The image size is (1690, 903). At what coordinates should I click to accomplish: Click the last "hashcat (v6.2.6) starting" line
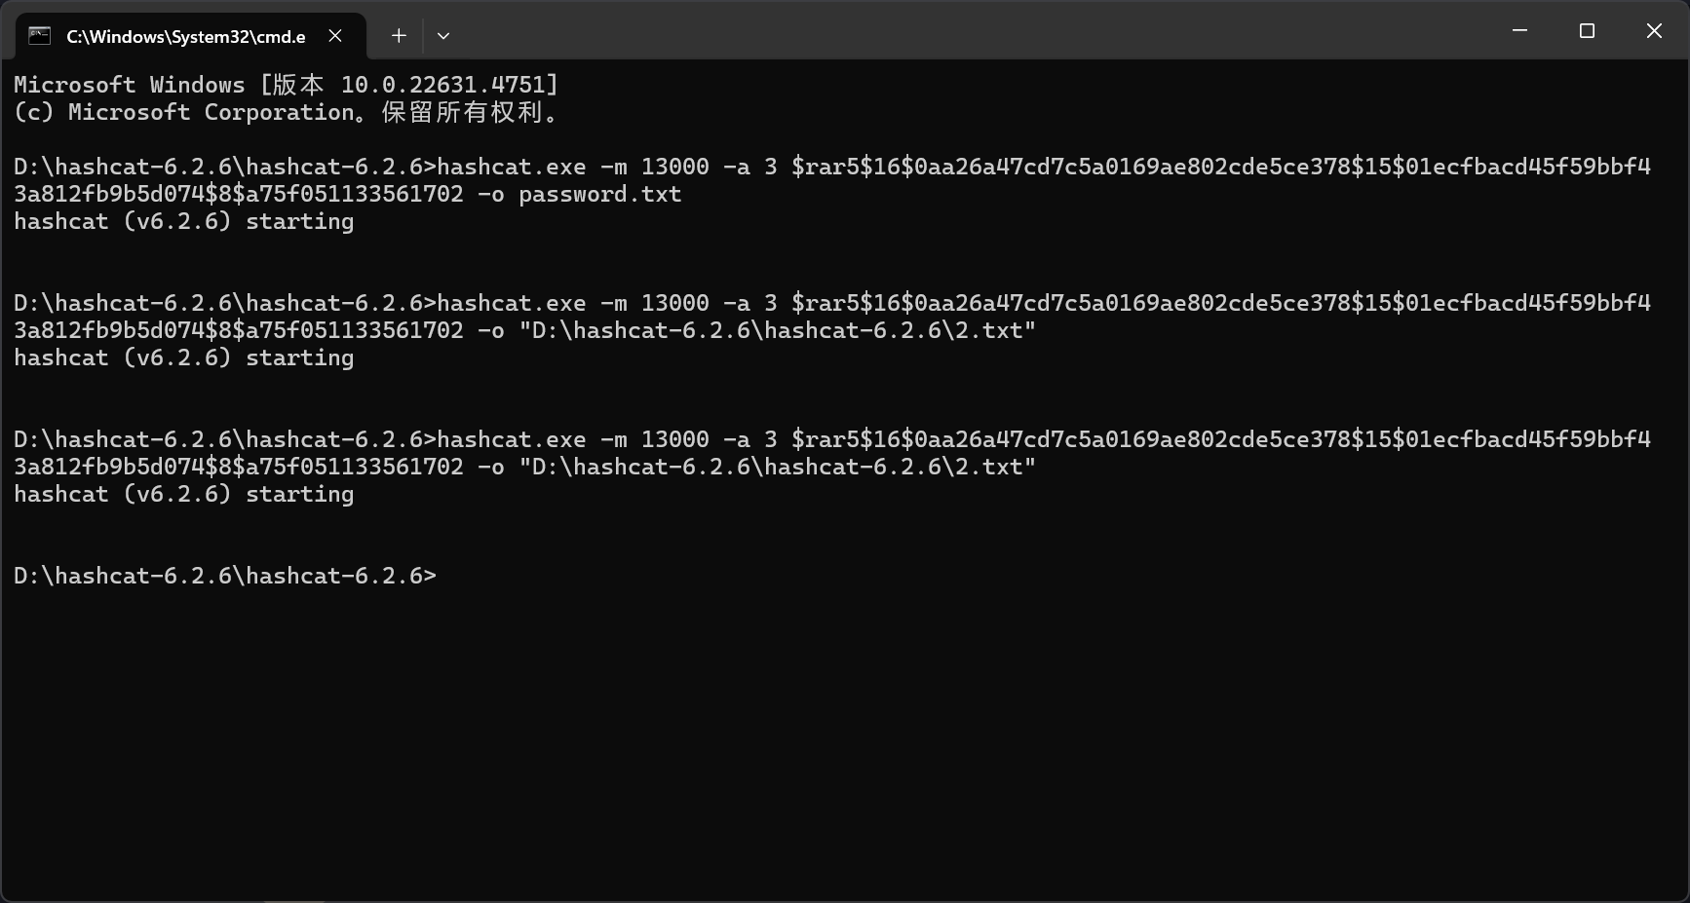click(184, 494)
